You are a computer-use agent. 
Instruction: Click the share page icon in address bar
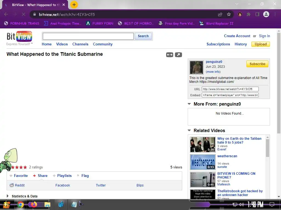pyautogui.click(x=220, y=14)
